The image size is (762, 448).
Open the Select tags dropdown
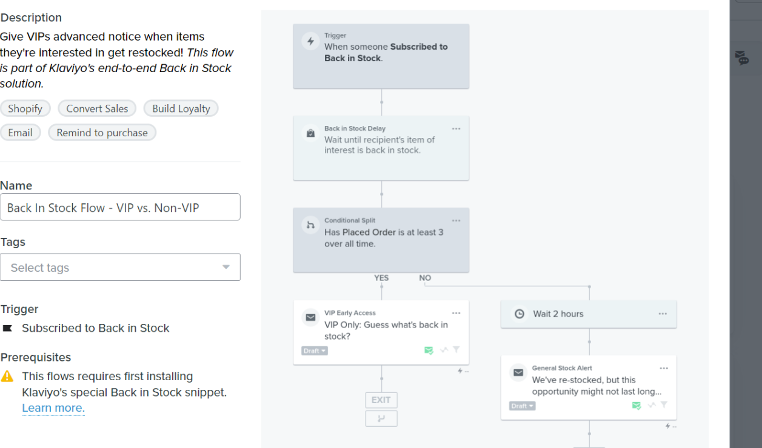coord(120,267)
